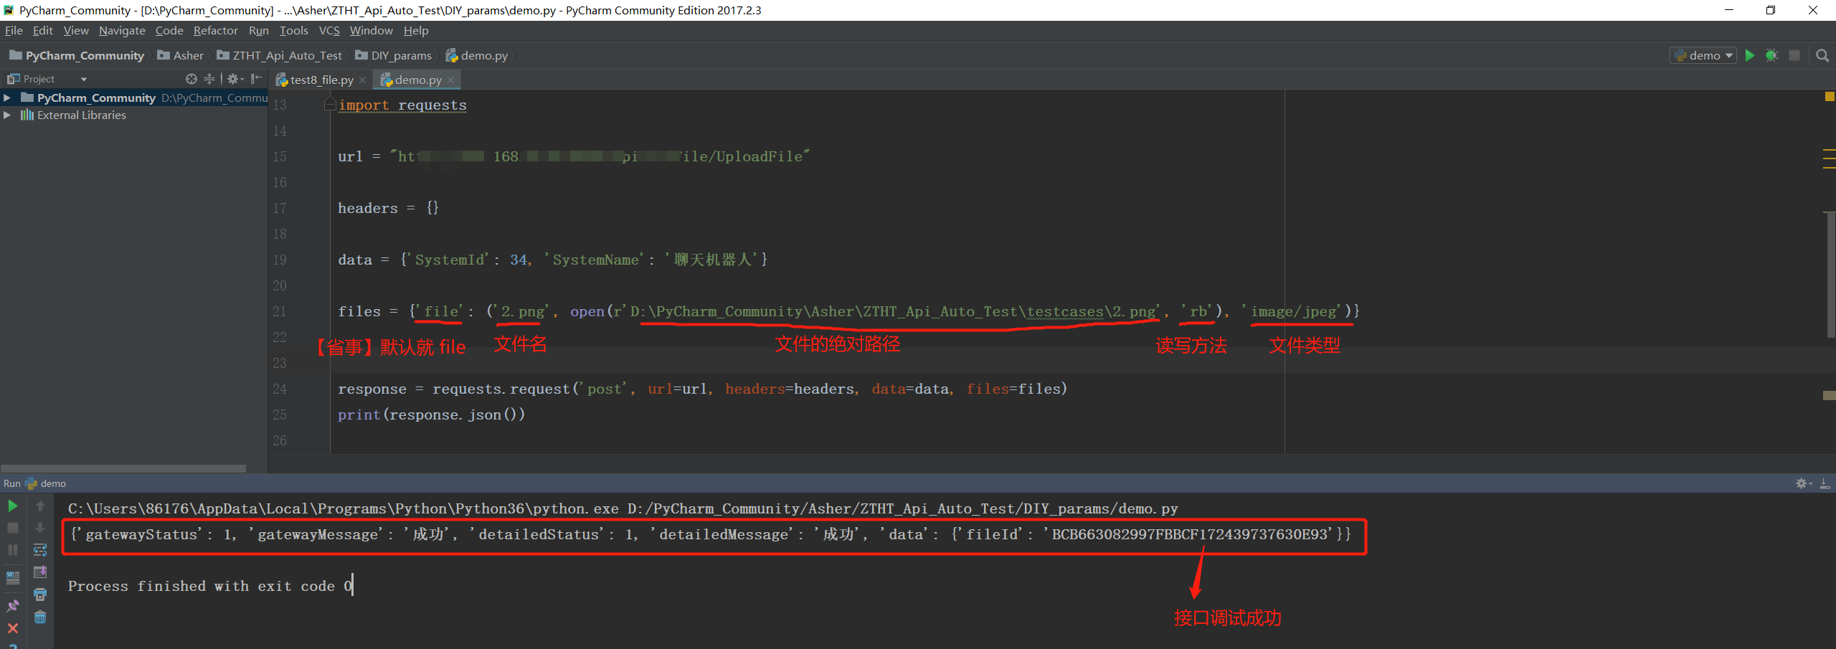1836x649 pixels.
Task: Switch to the test8_file.py tab
Action: (321, 80)
